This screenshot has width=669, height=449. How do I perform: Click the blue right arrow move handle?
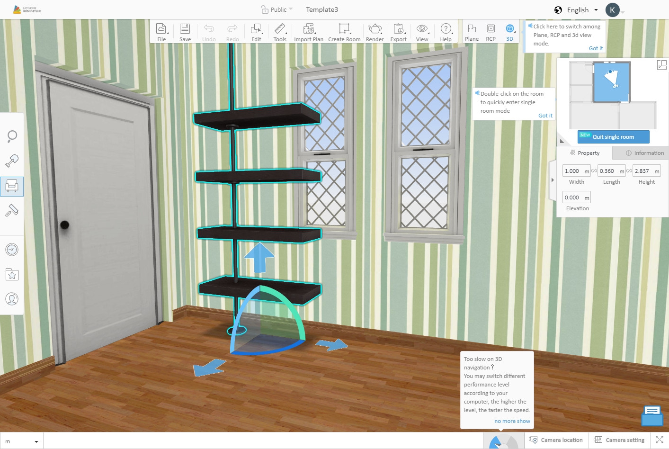pos(332,344)
